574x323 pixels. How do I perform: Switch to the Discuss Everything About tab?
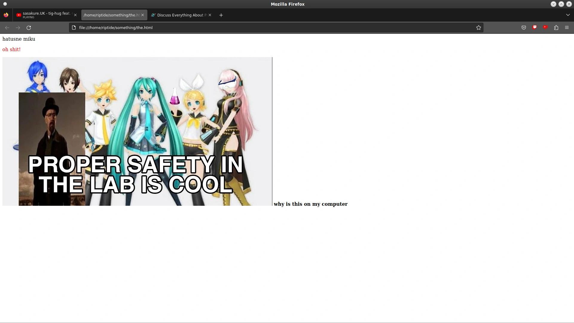179,15
